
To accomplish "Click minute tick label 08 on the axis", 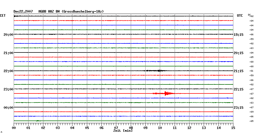I will (131, 128).
